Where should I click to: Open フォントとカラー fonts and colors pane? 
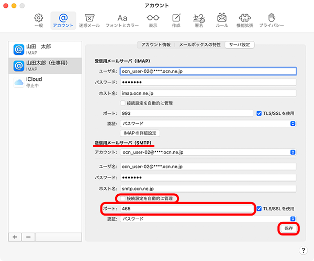tap(122, 20)
